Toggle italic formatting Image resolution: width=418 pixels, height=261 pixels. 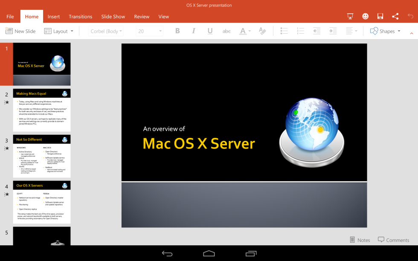click(194, 31)
